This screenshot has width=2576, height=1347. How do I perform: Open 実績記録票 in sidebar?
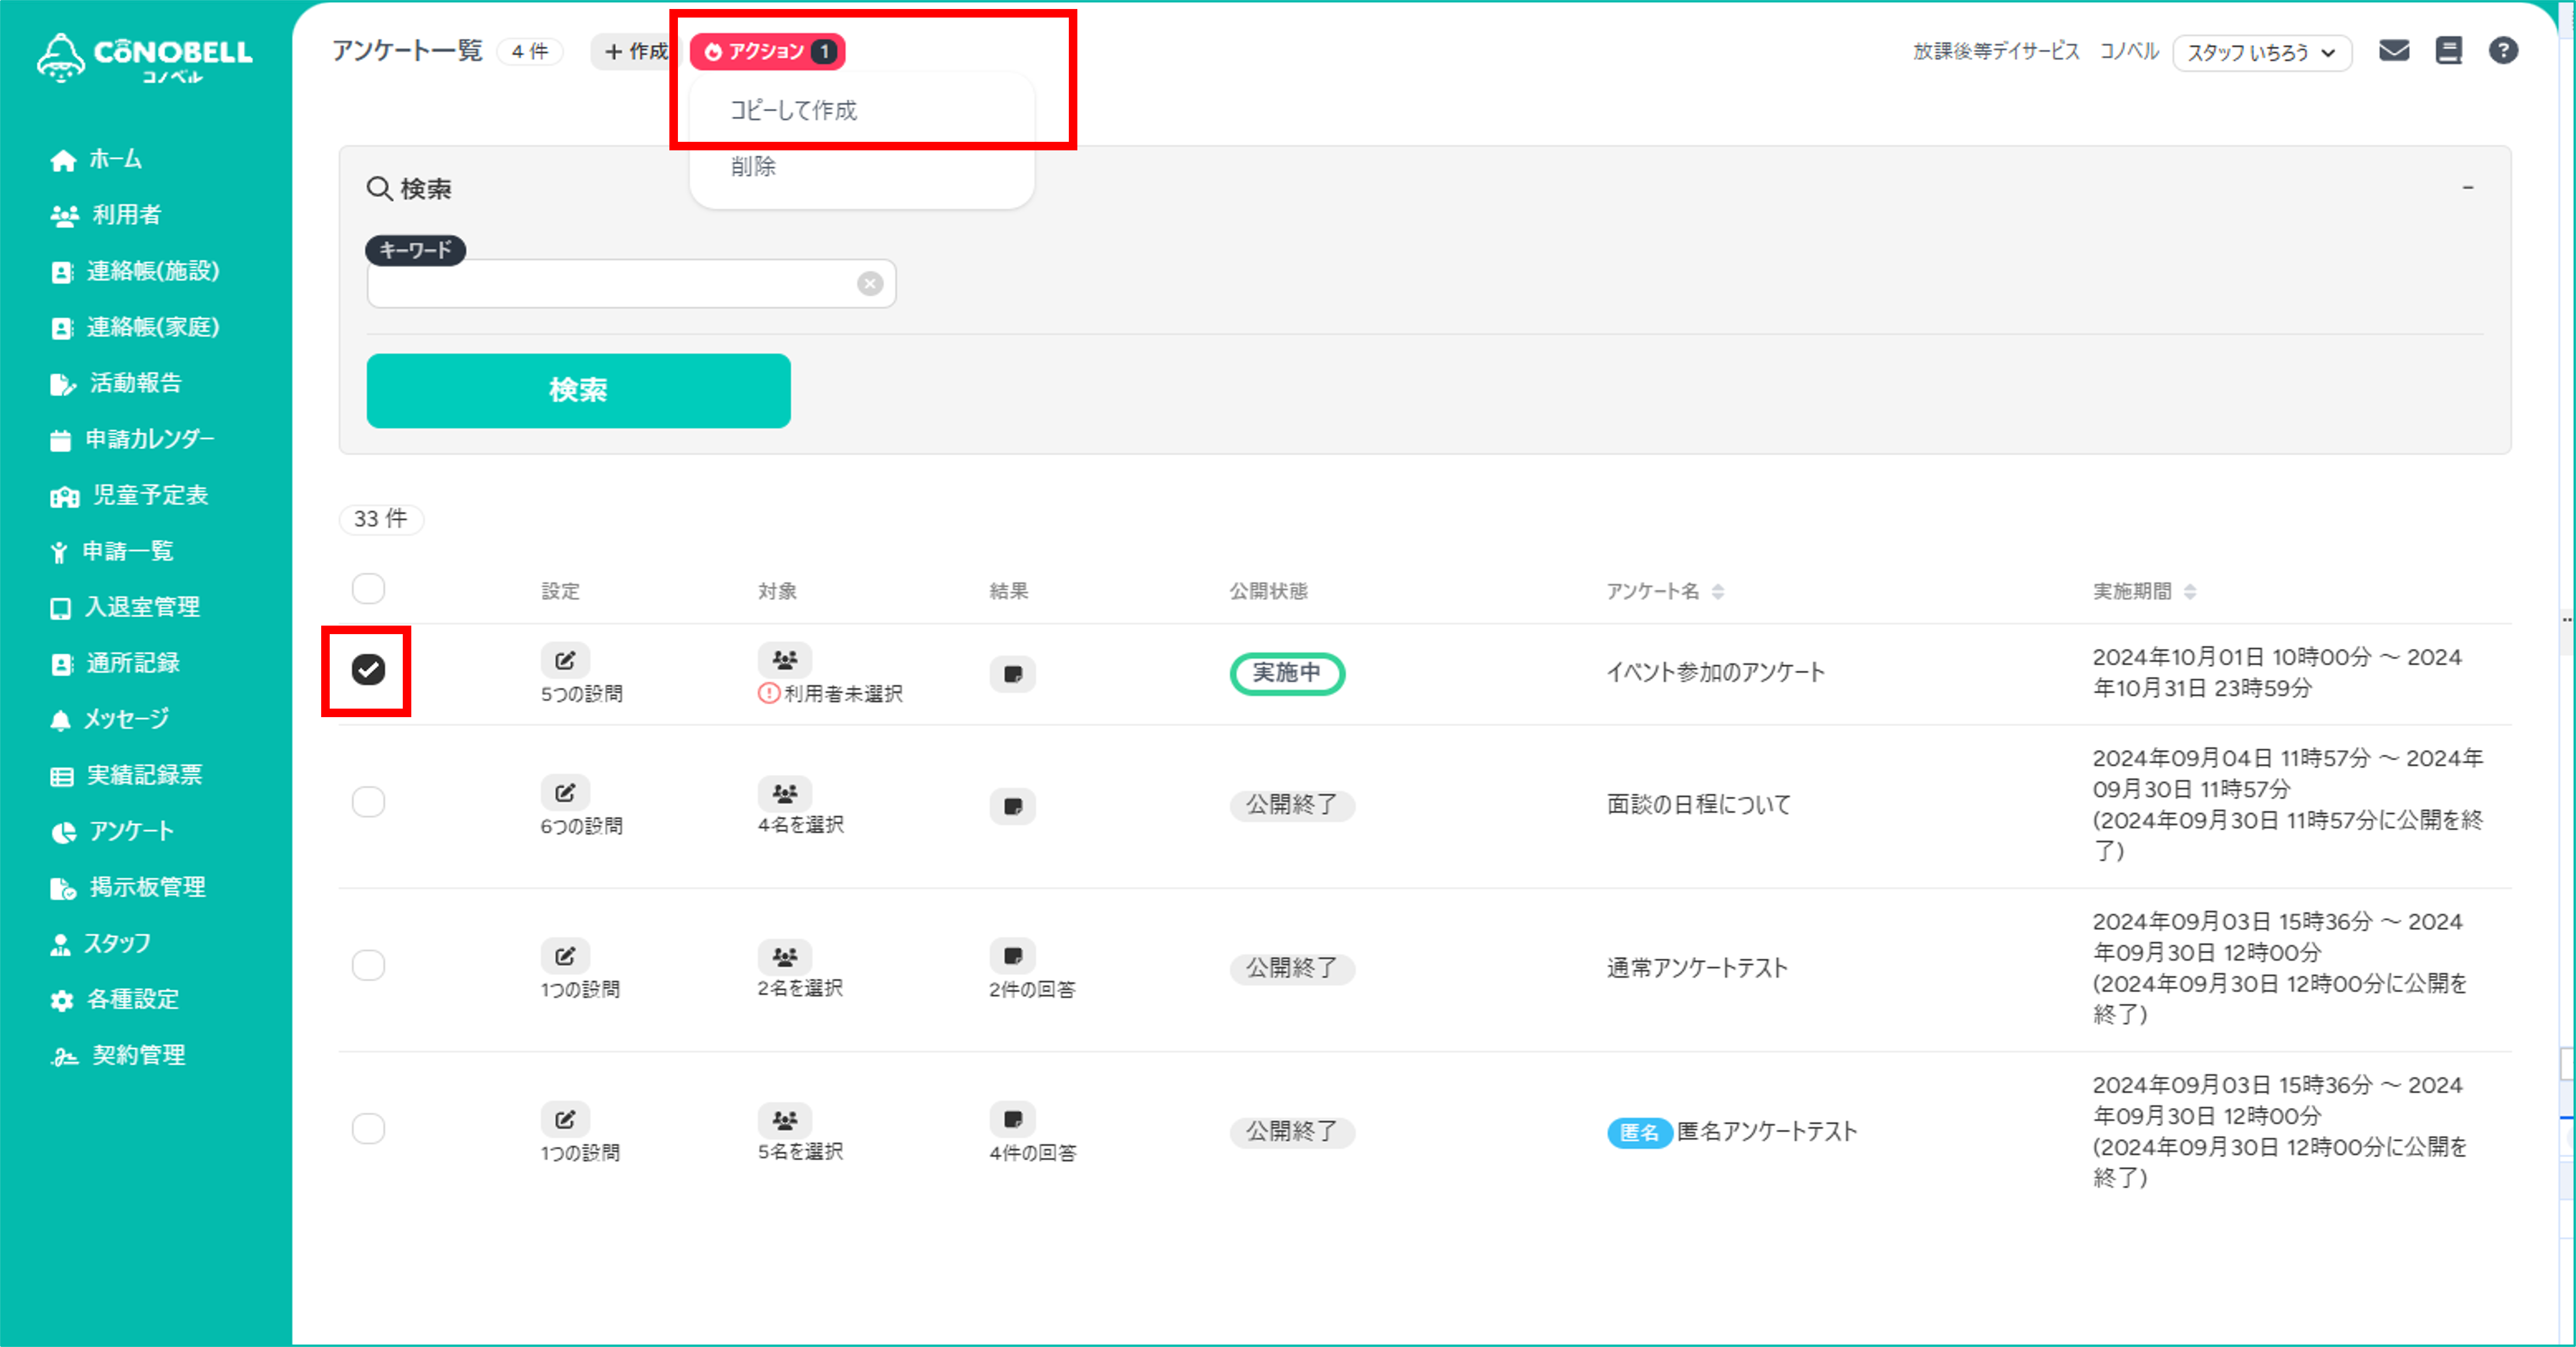126,775
